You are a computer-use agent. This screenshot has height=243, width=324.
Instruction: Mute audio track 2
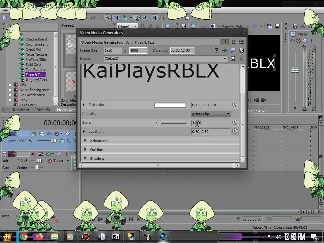59,154
